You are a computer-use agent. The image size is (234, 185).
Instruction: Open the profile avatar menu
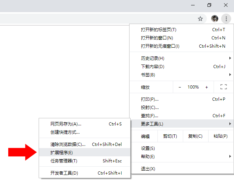[215, 19]
